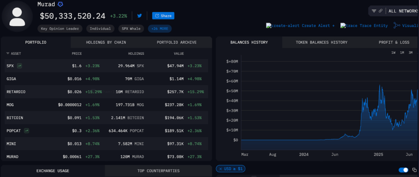Viewport: 419px width, 177px height.
Task: Remove the USD ≥ $1 filter chip
Action: coord(220,169)
